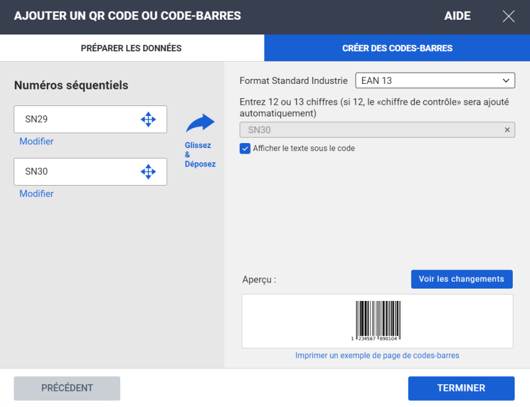Select the CRÉER DES CODES-BARRES tab
Image resolution: width=530 pixels, height=407 pixels.
[396, 48]
